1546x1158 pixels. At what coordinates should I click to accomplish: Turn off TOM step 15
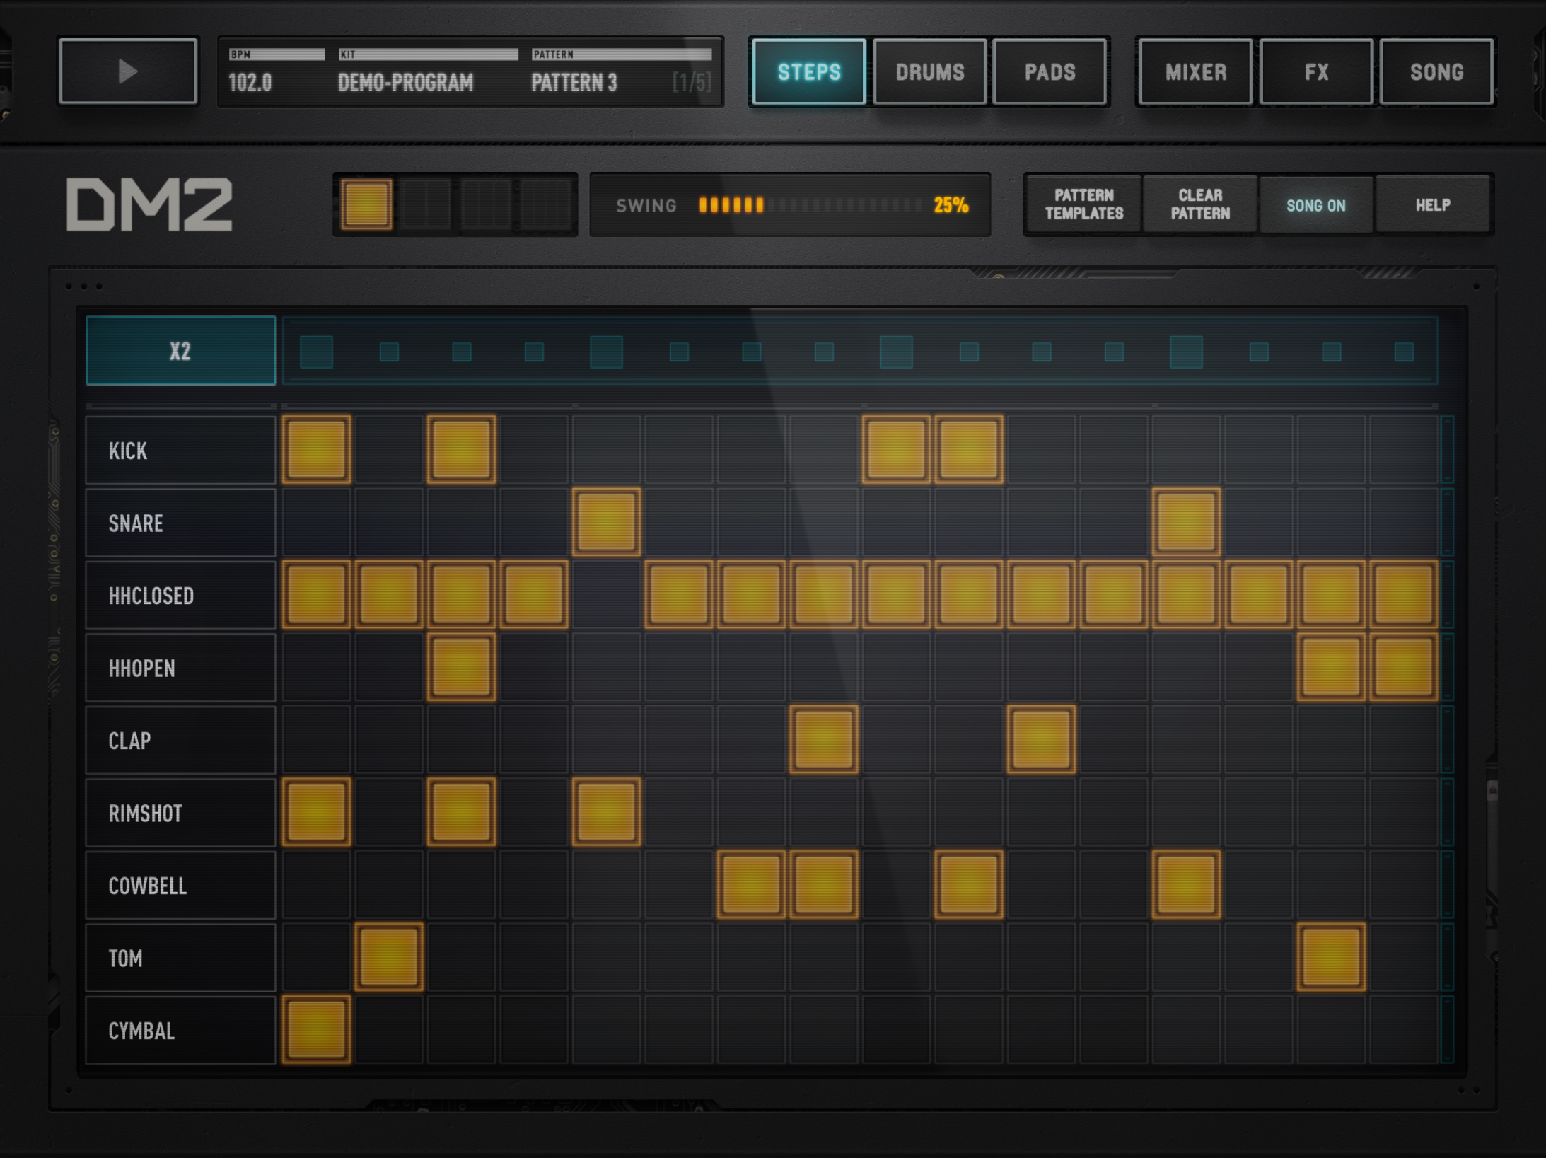click(x=1331, y=958)
